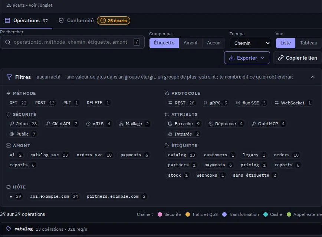Click the Méthode section icon
322x237 pixels.
pyautogui.click(x=9, y=93)
